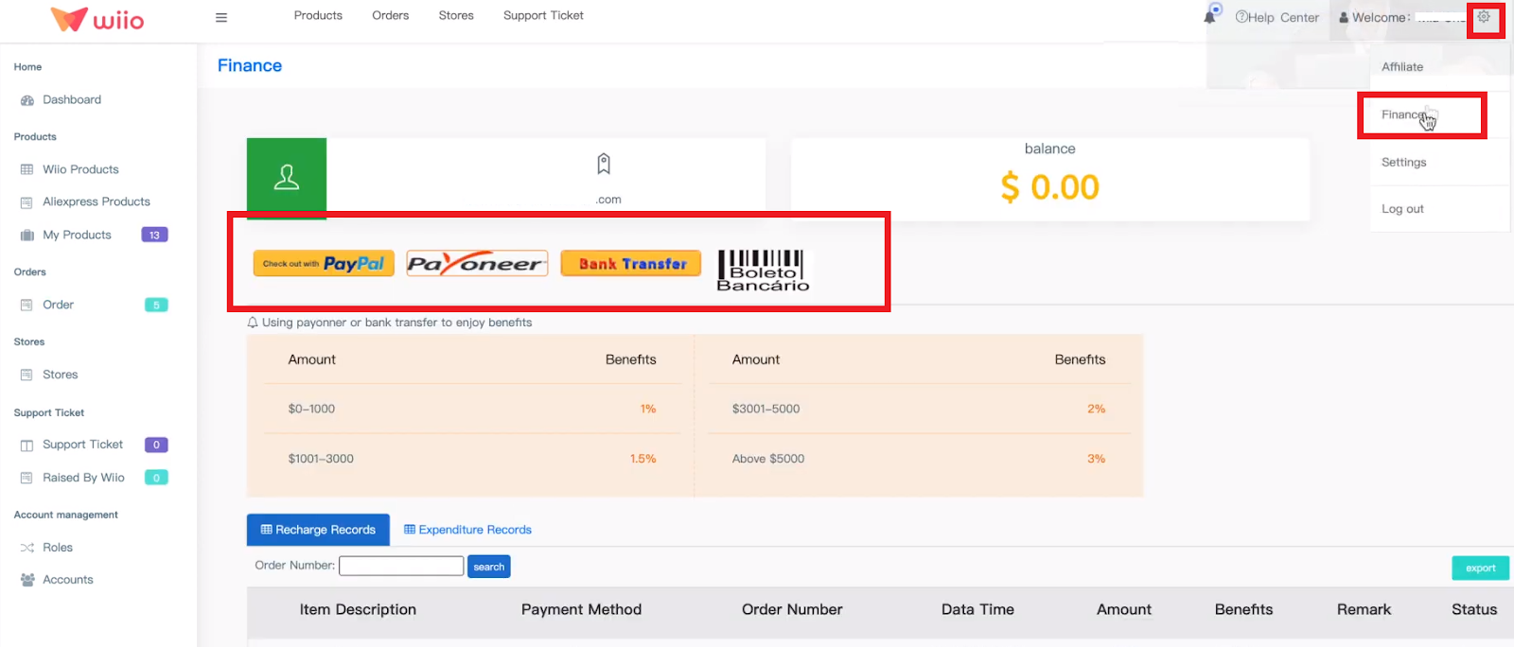The image size is (1514, 647).
Task: Click the Roles shuffle icon
Action: click(26, 549)
